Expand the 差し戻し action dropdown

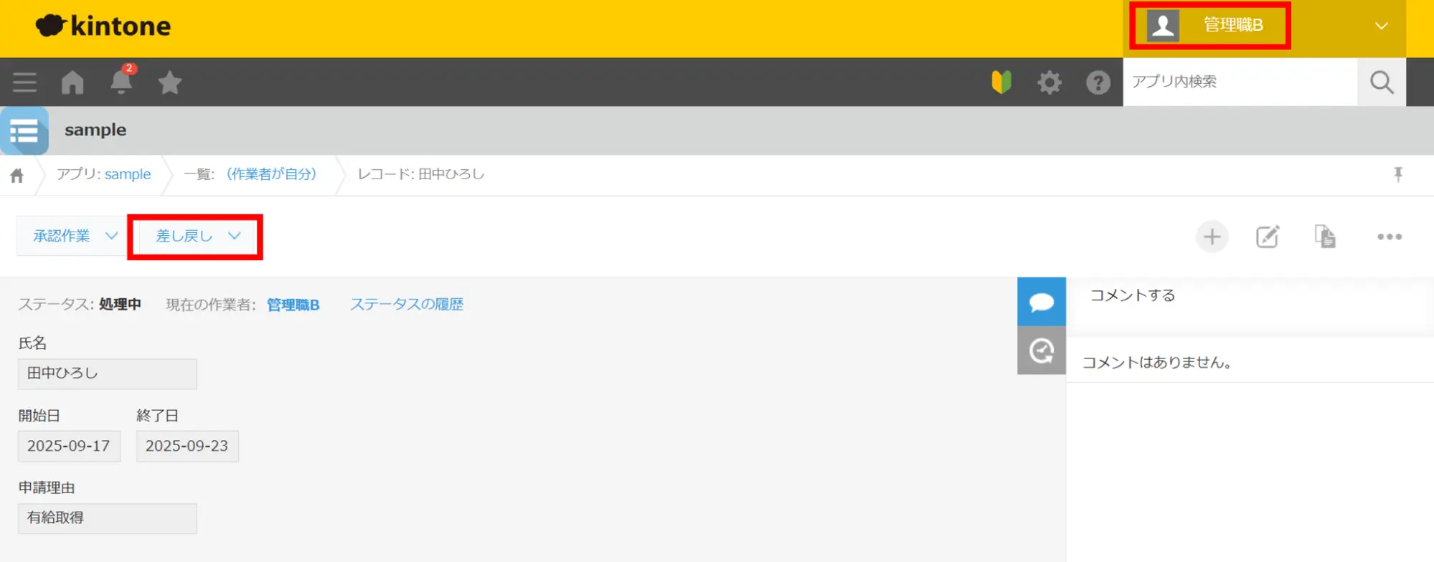point(197,236)
